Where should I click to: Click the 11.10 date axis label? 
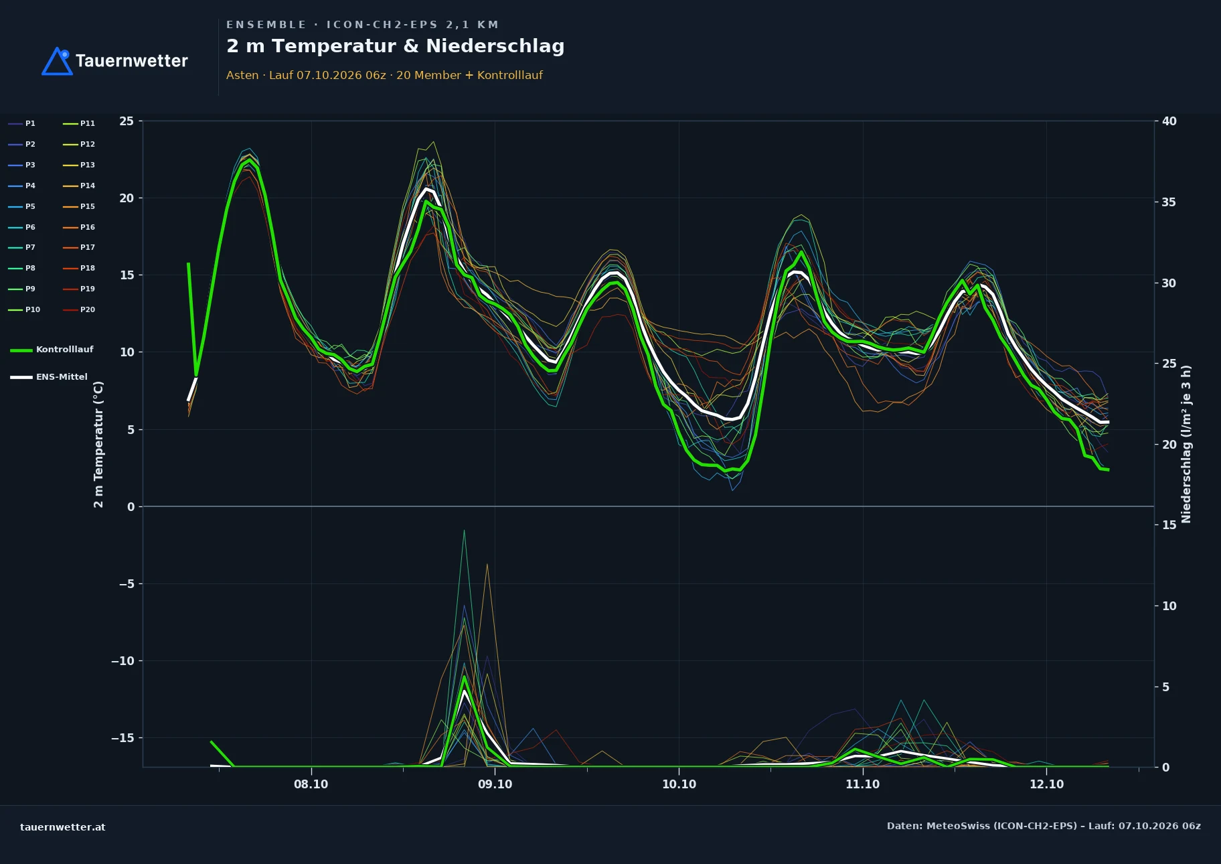(863, 784)
